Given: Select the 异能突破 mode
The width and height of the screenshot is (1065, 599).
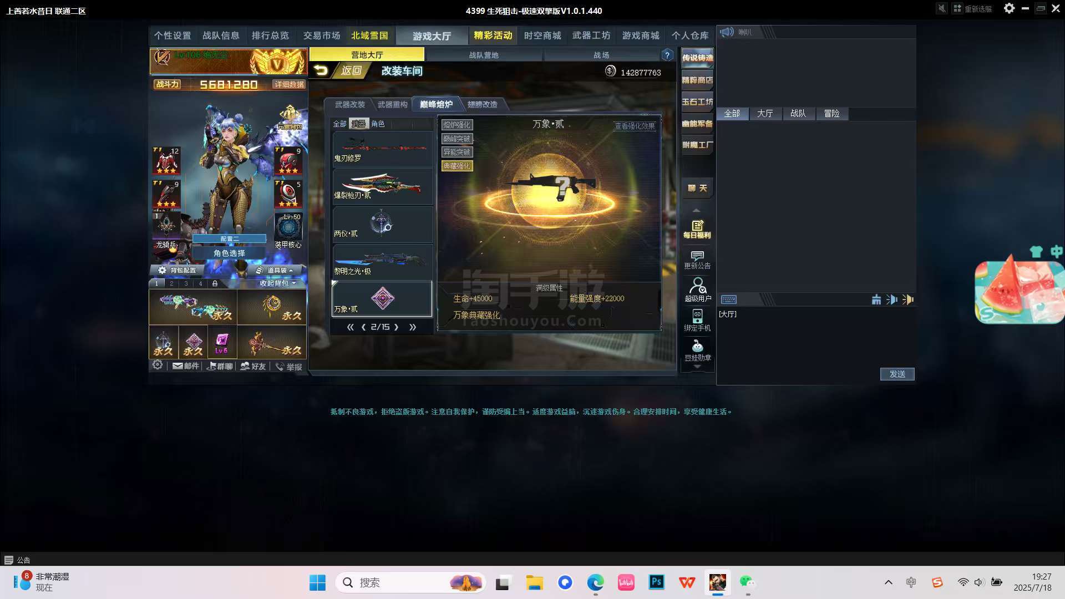Looking at the screenshot, I should tap(457, 152).
